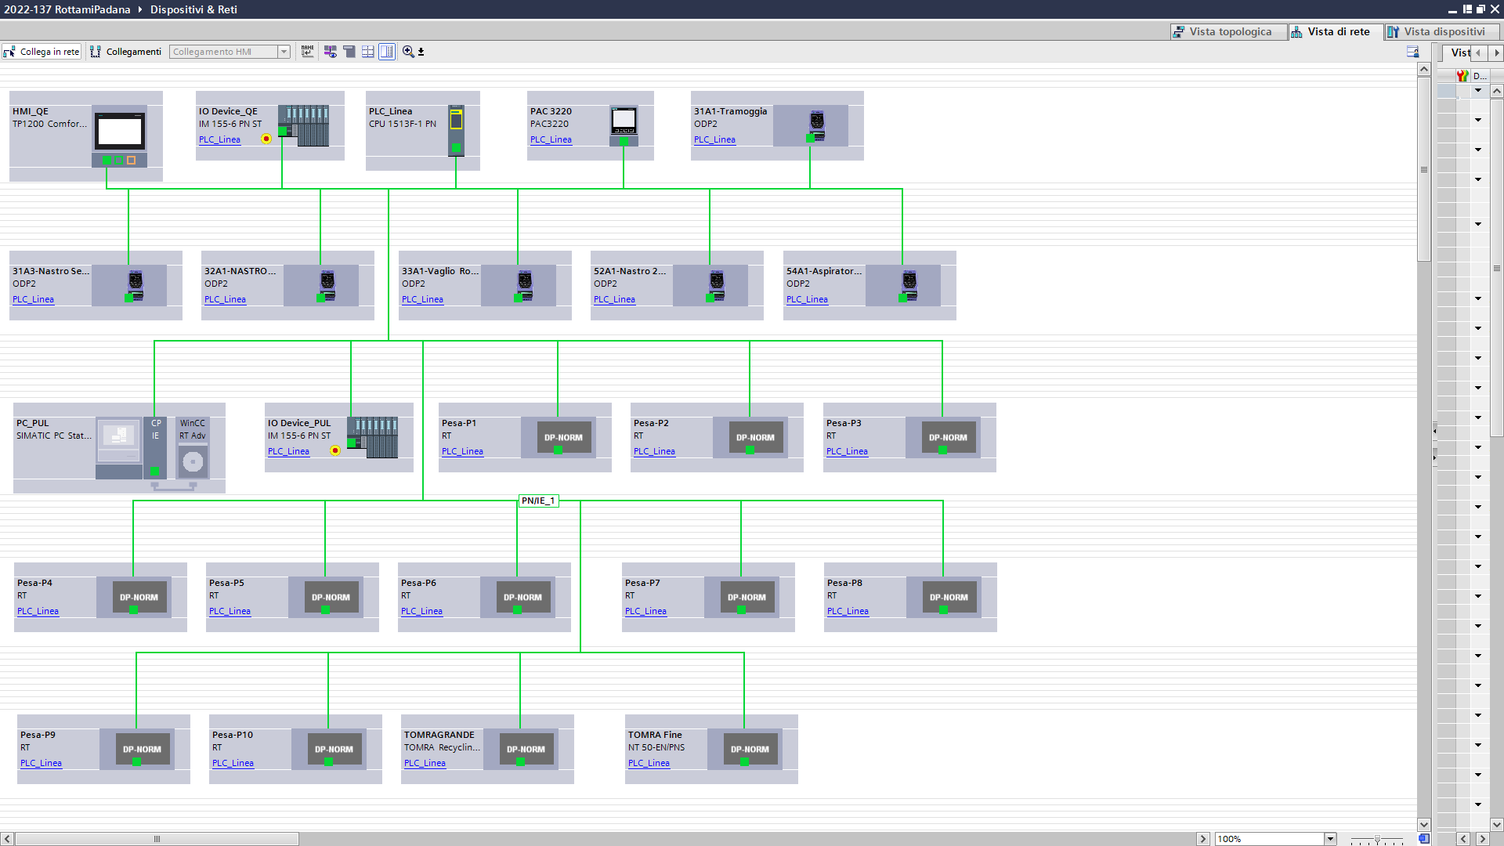Toggle show address labels icon
Image resolution: width=1504 pixels, height=846 pixels.
pyautogui.click(x=331, y=52)
